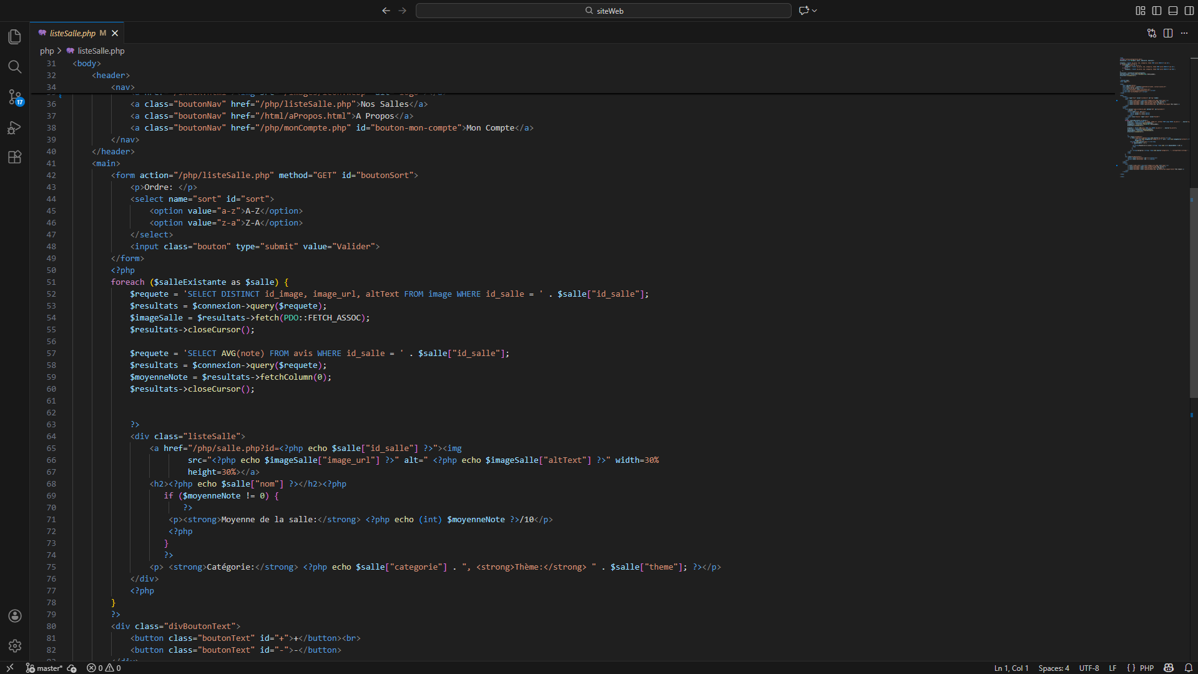Click the sticky scroll <header> line
Viewport: 1198px width, 674px height.
(111, 76)
